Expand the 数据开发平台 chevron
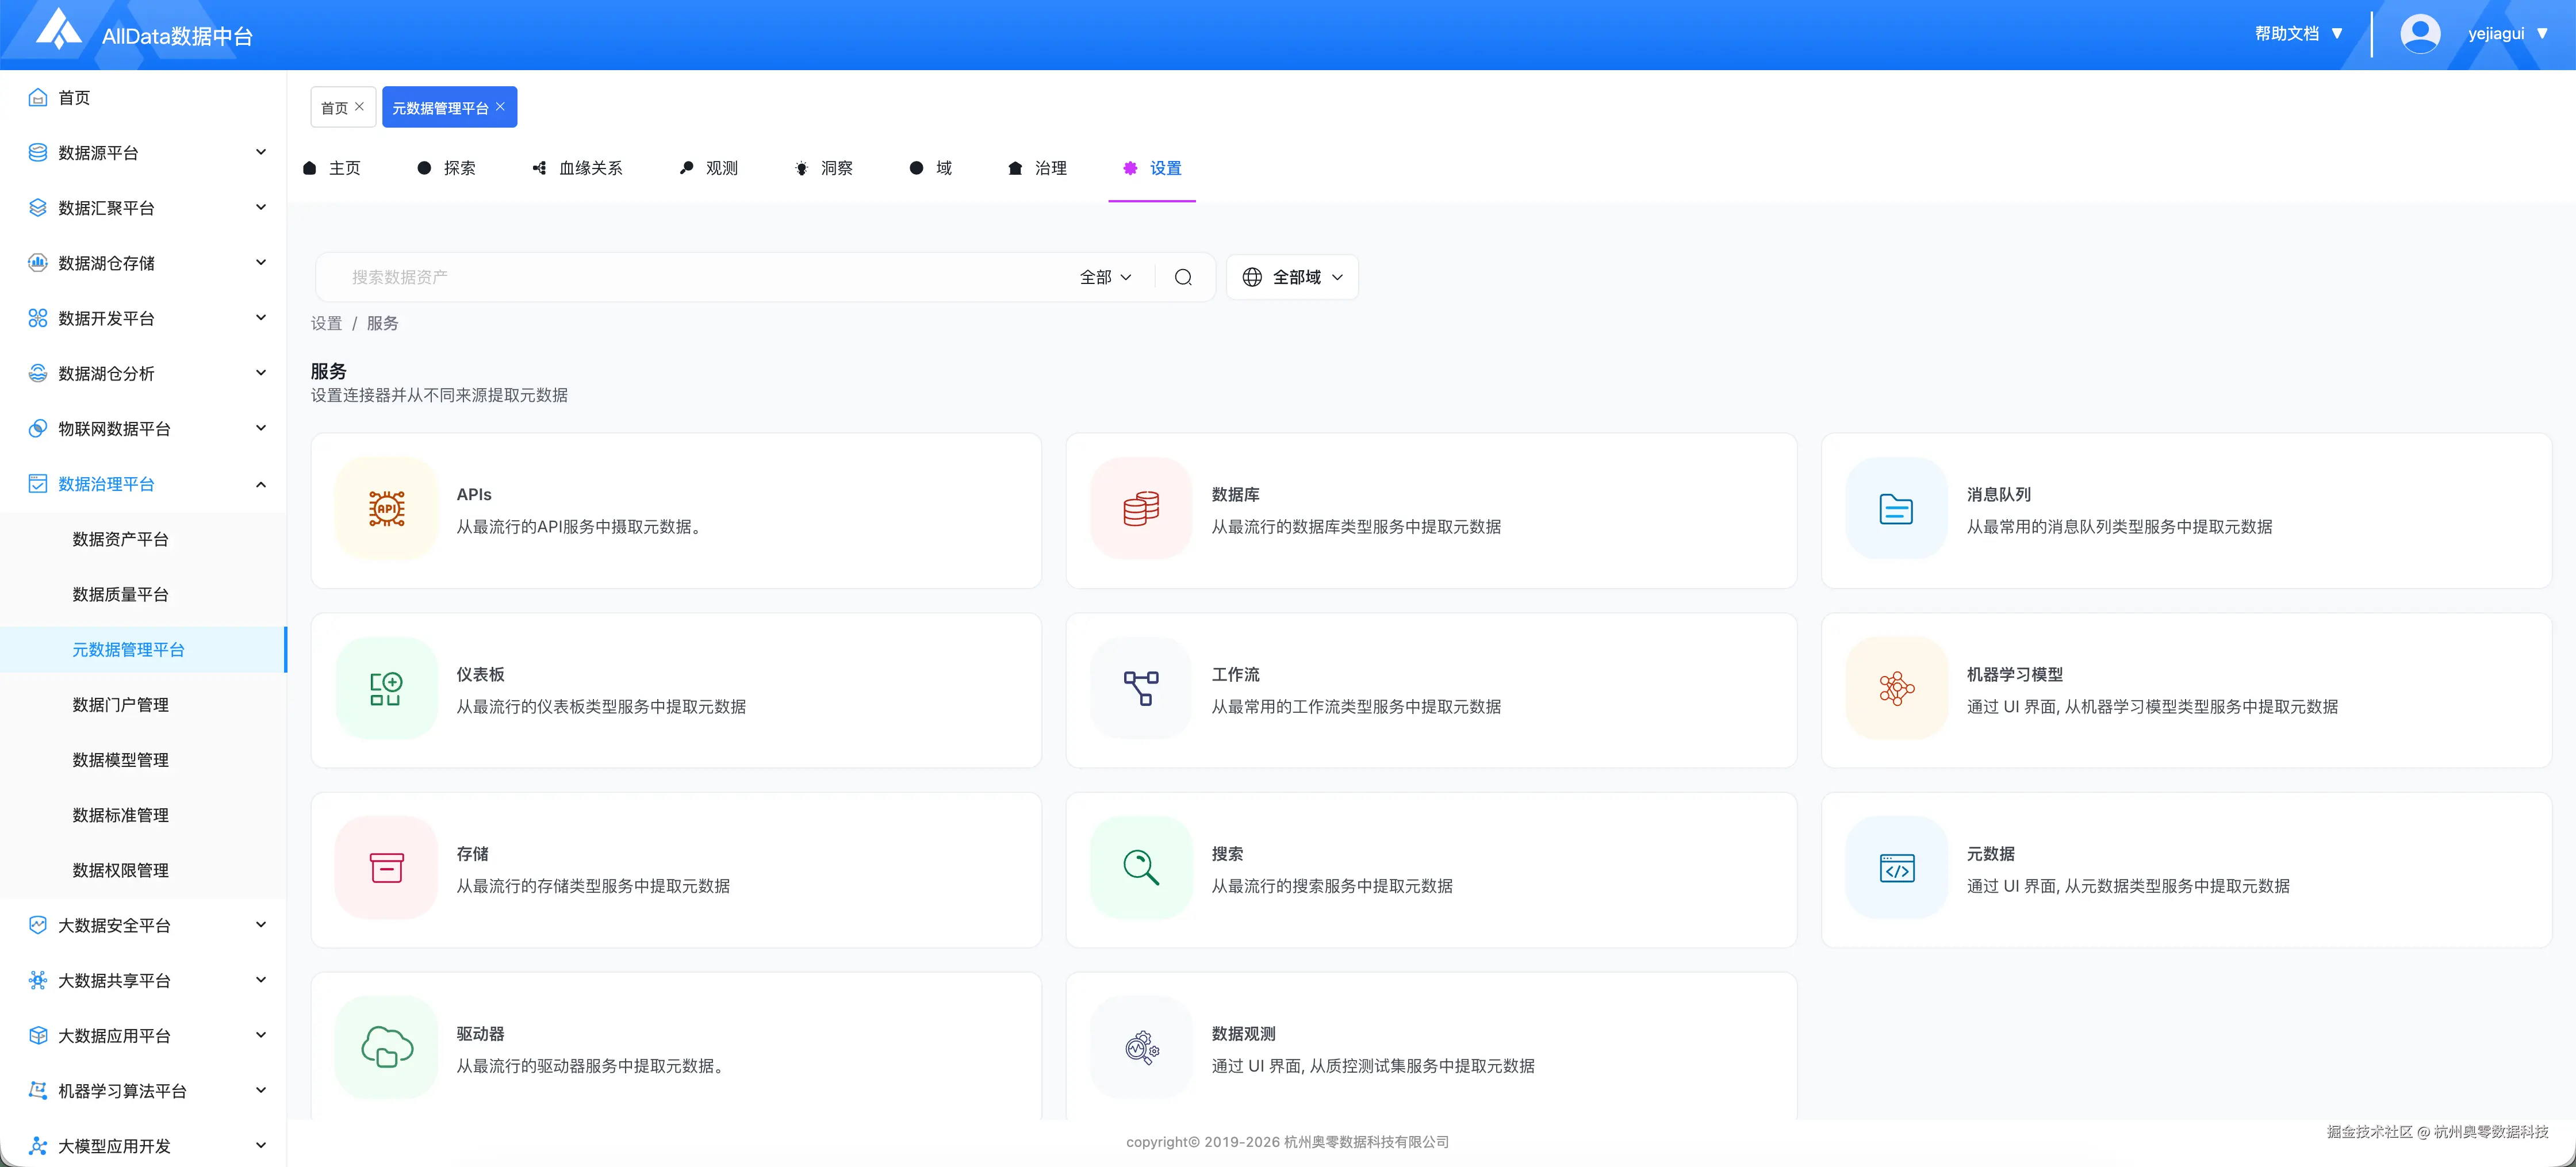The height and width of the screenshot is (1167, 2576). click(261, 317)
